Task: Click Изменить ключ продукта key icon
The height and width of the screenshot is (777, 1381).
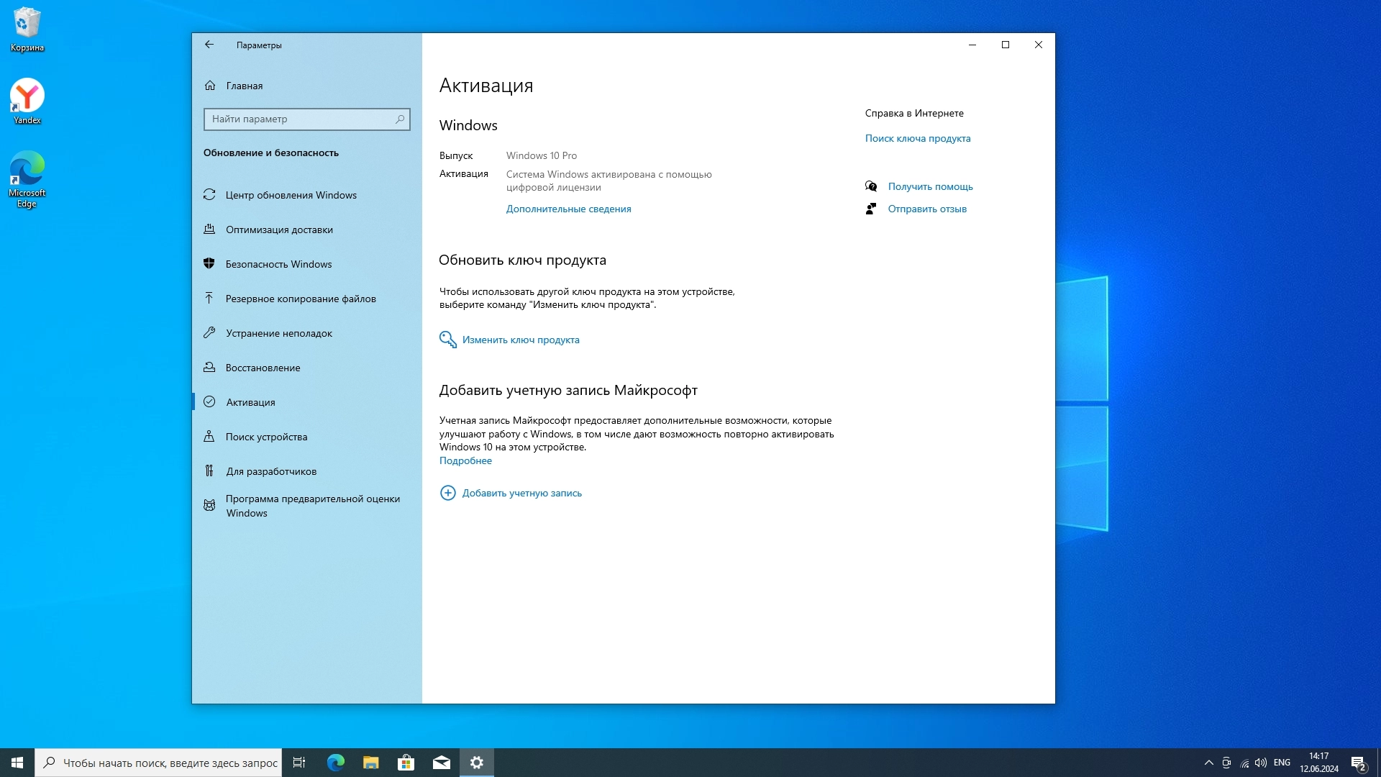Action: [x=447, y=340]
